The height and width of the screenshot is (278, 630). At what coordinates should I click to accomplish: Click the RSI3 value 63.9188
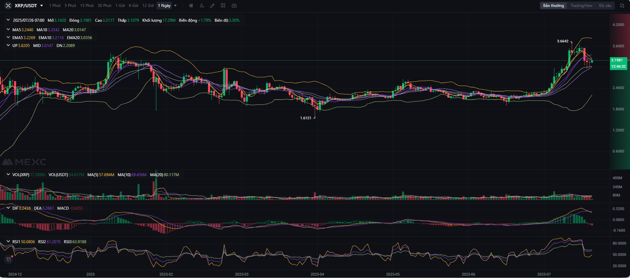(x=79, y=242)
